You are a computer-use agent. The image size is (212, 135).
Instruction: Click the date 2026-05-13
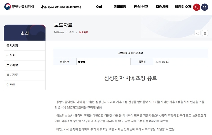pyautogui.click(x=162, y=62)
